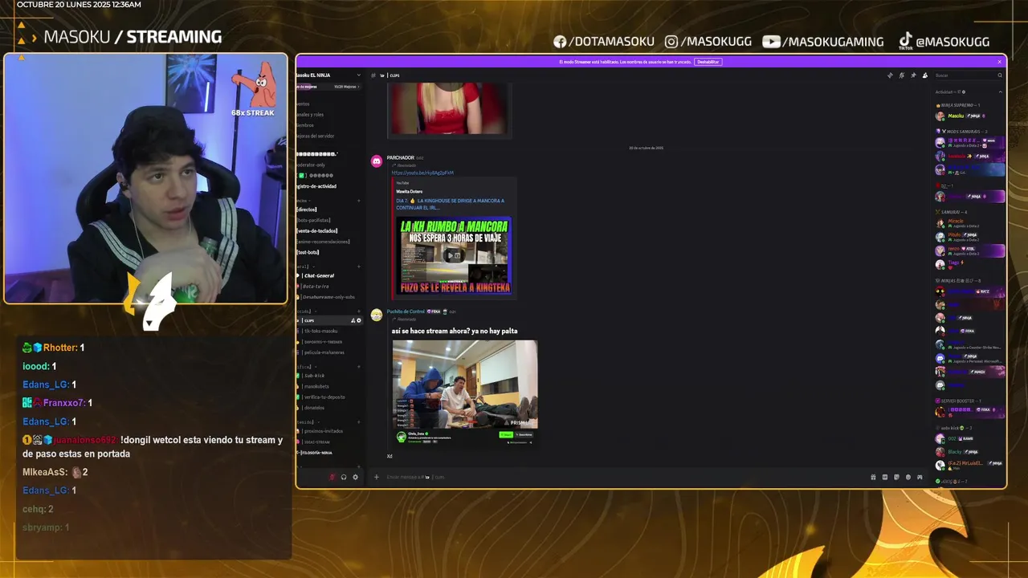Open the gift icon in message bar
The image size is (1028, 578).
pyautogui.click(x=873, y=477)
